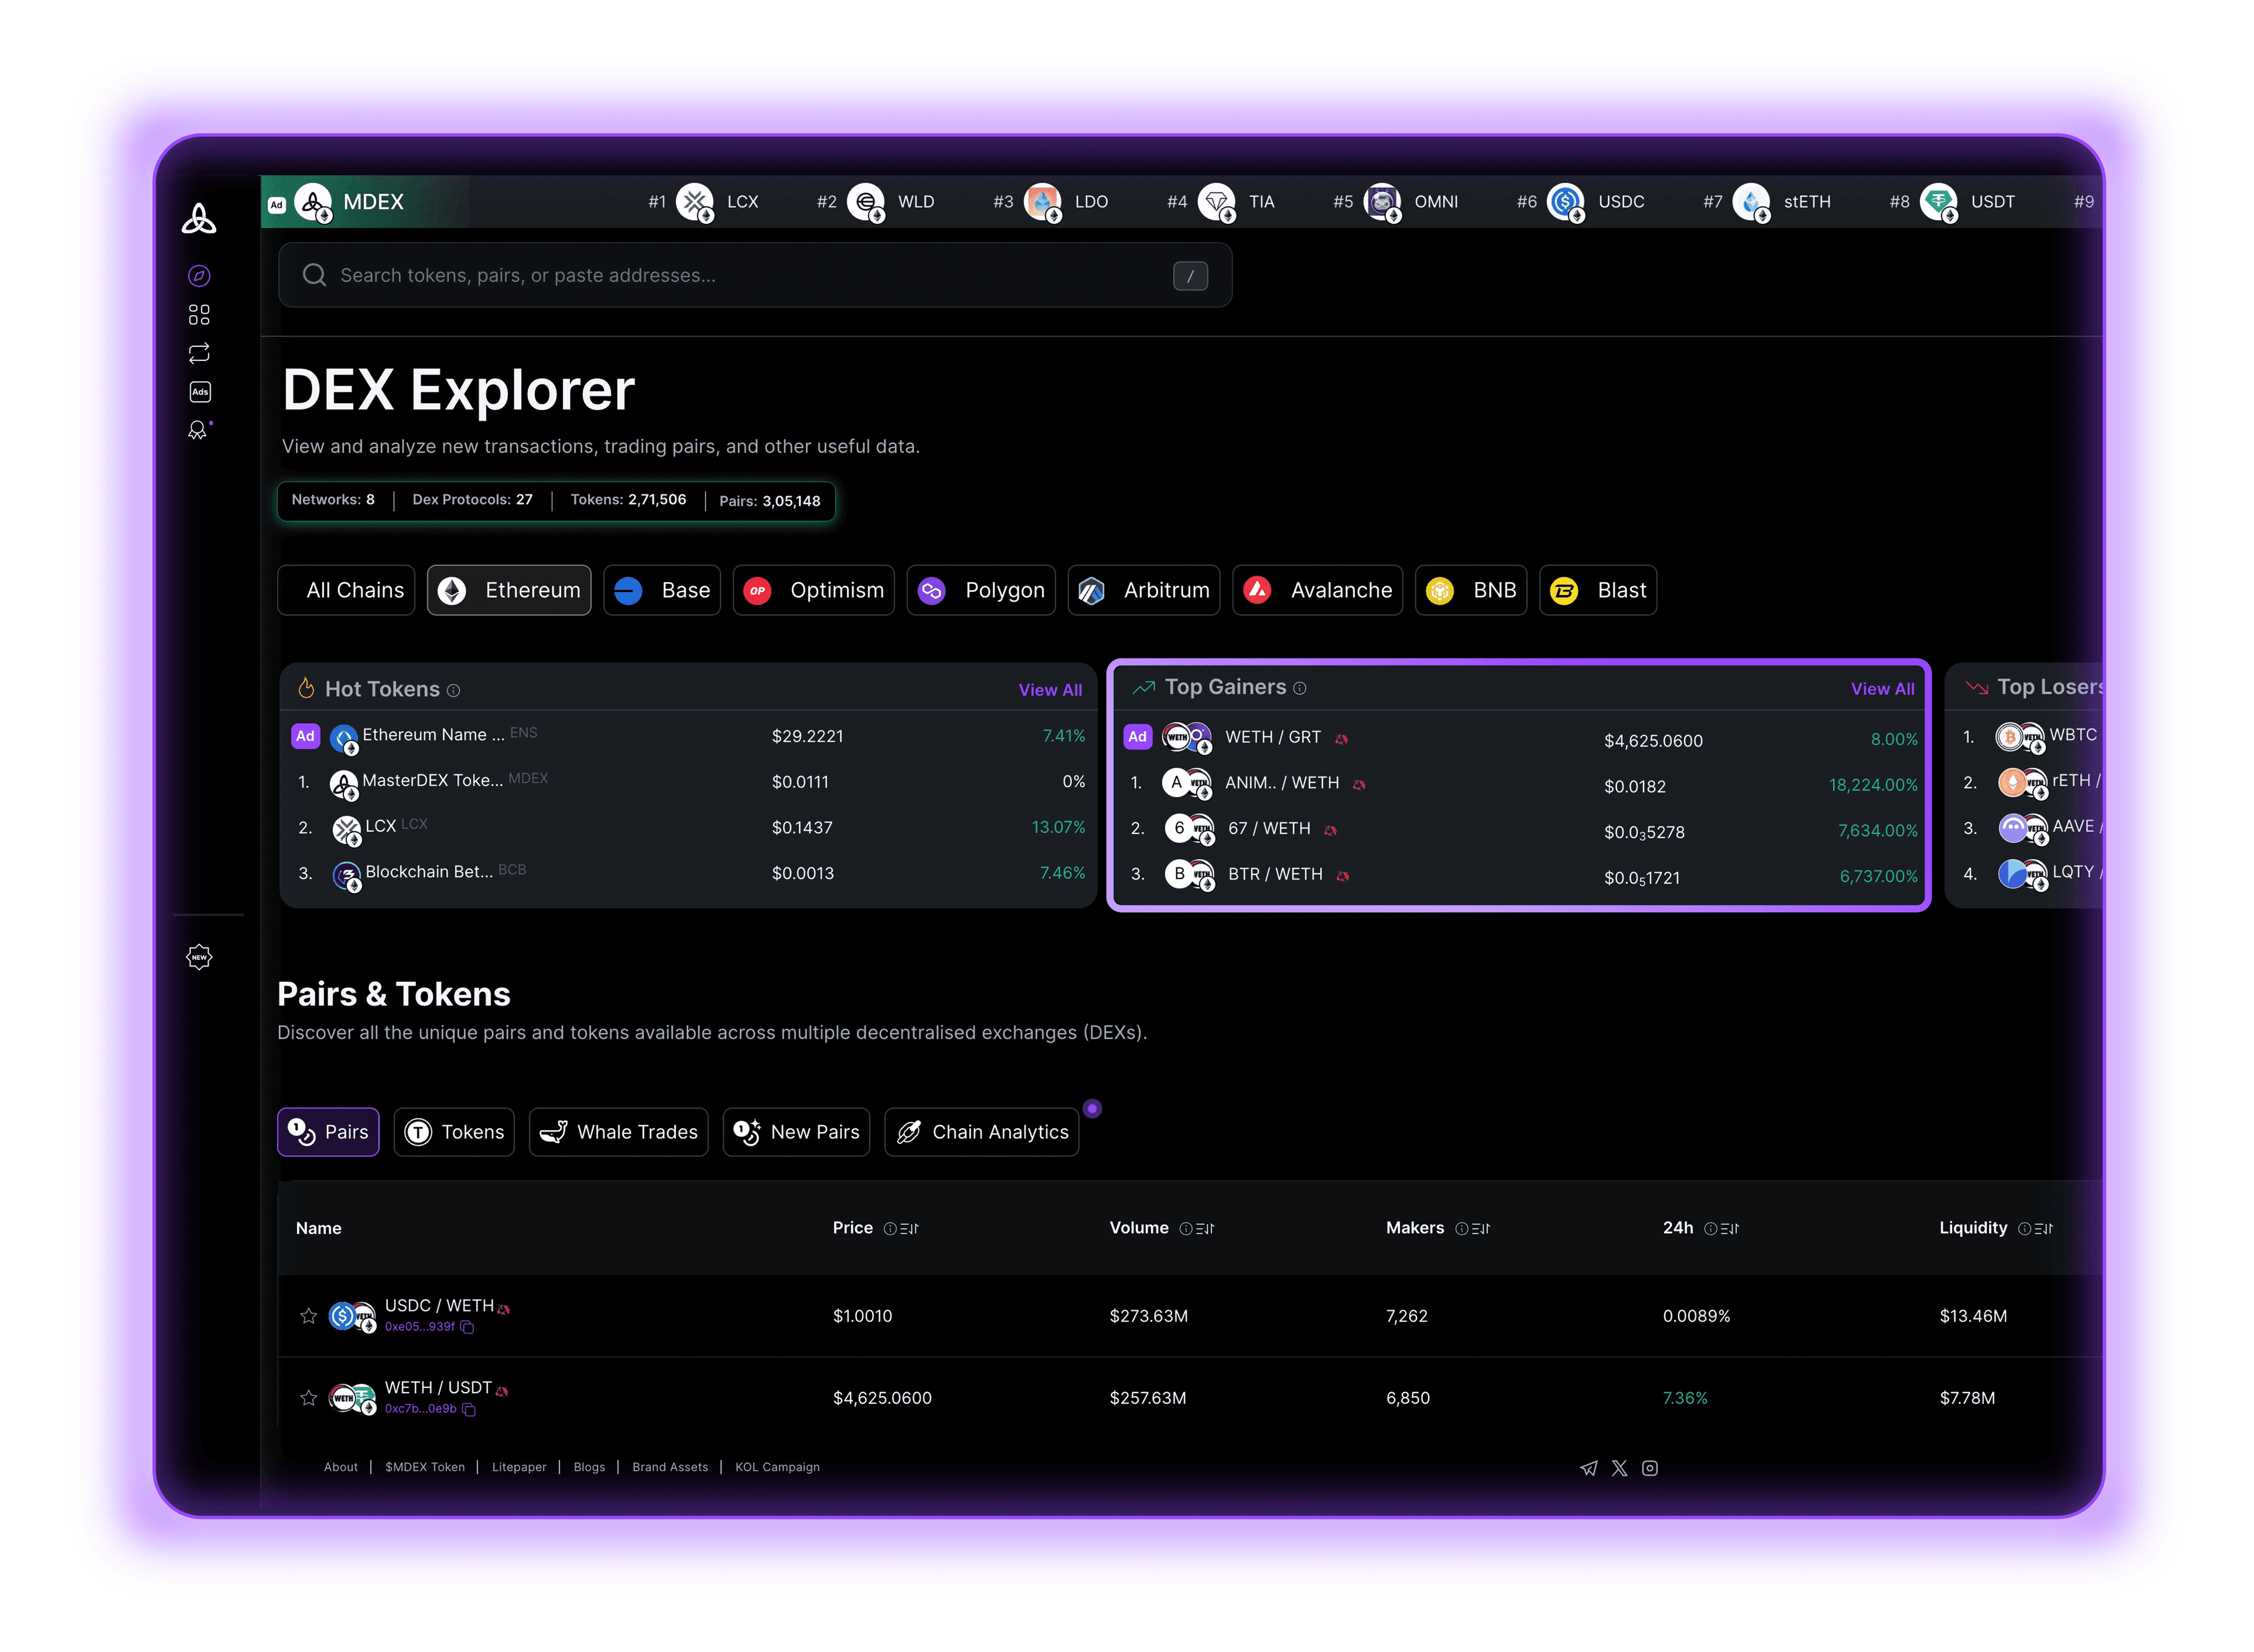Open the Instagram icon in footer
Viewport: 2254px width, 1652px height.
coord(1650,1468)
